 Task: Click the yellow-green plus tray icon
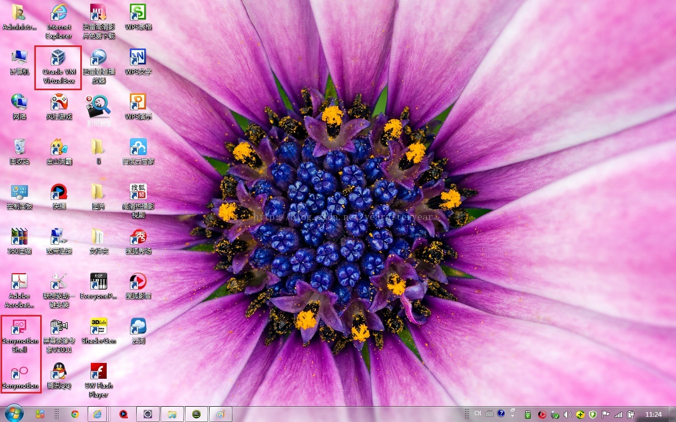580,414
